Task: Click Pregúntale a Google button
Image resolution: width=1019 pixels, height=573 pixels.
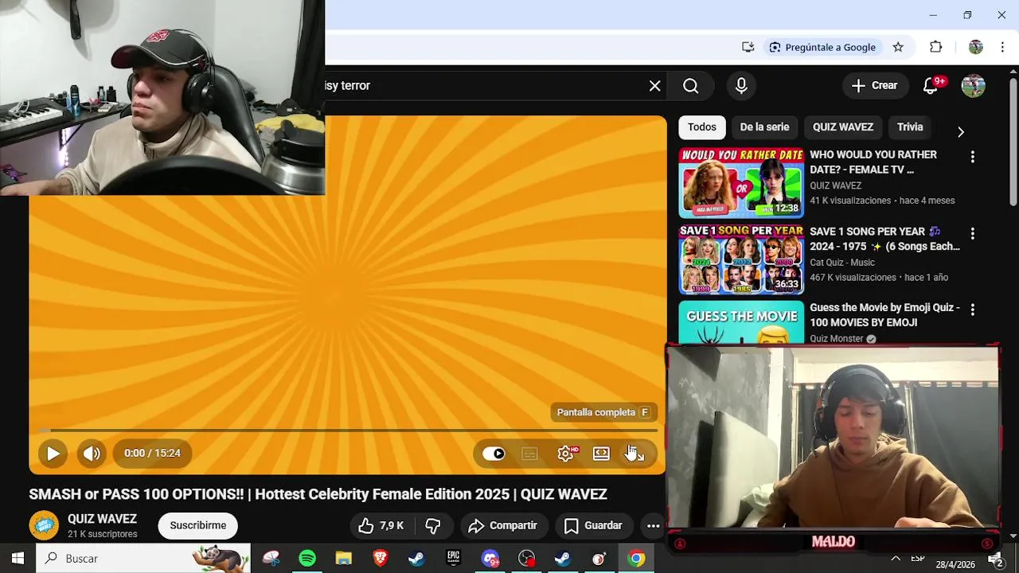Action: coord(822,47)
